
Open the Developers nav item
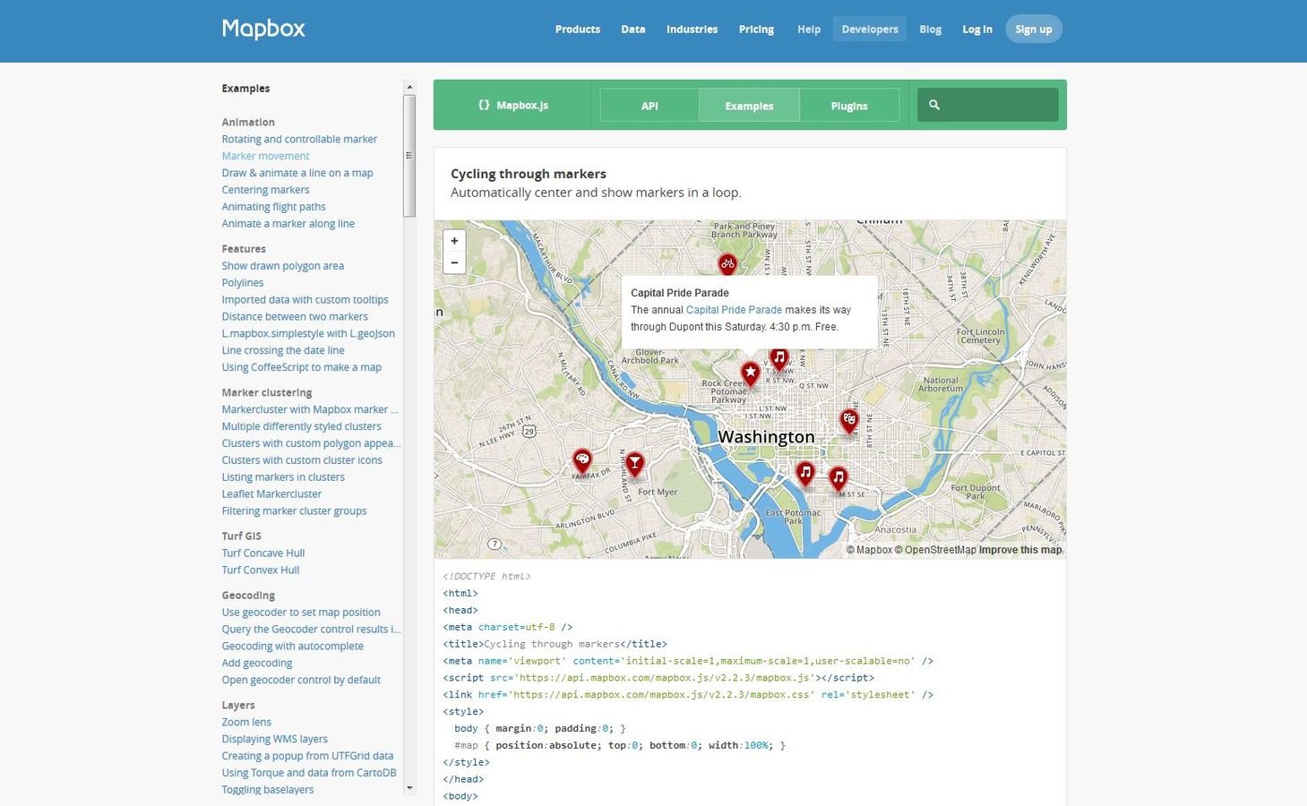pyautogui.click(x=870, y=30)
